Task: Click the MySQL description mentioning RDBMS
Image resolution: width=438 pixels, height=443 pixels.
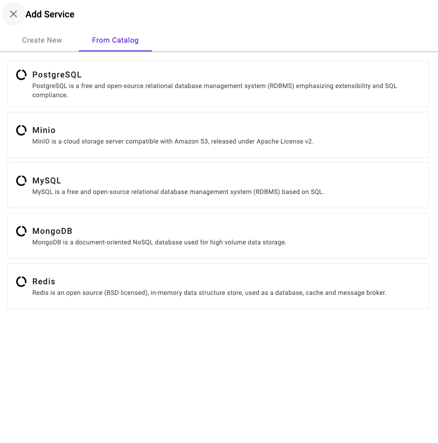Action: tap(178, 192)
